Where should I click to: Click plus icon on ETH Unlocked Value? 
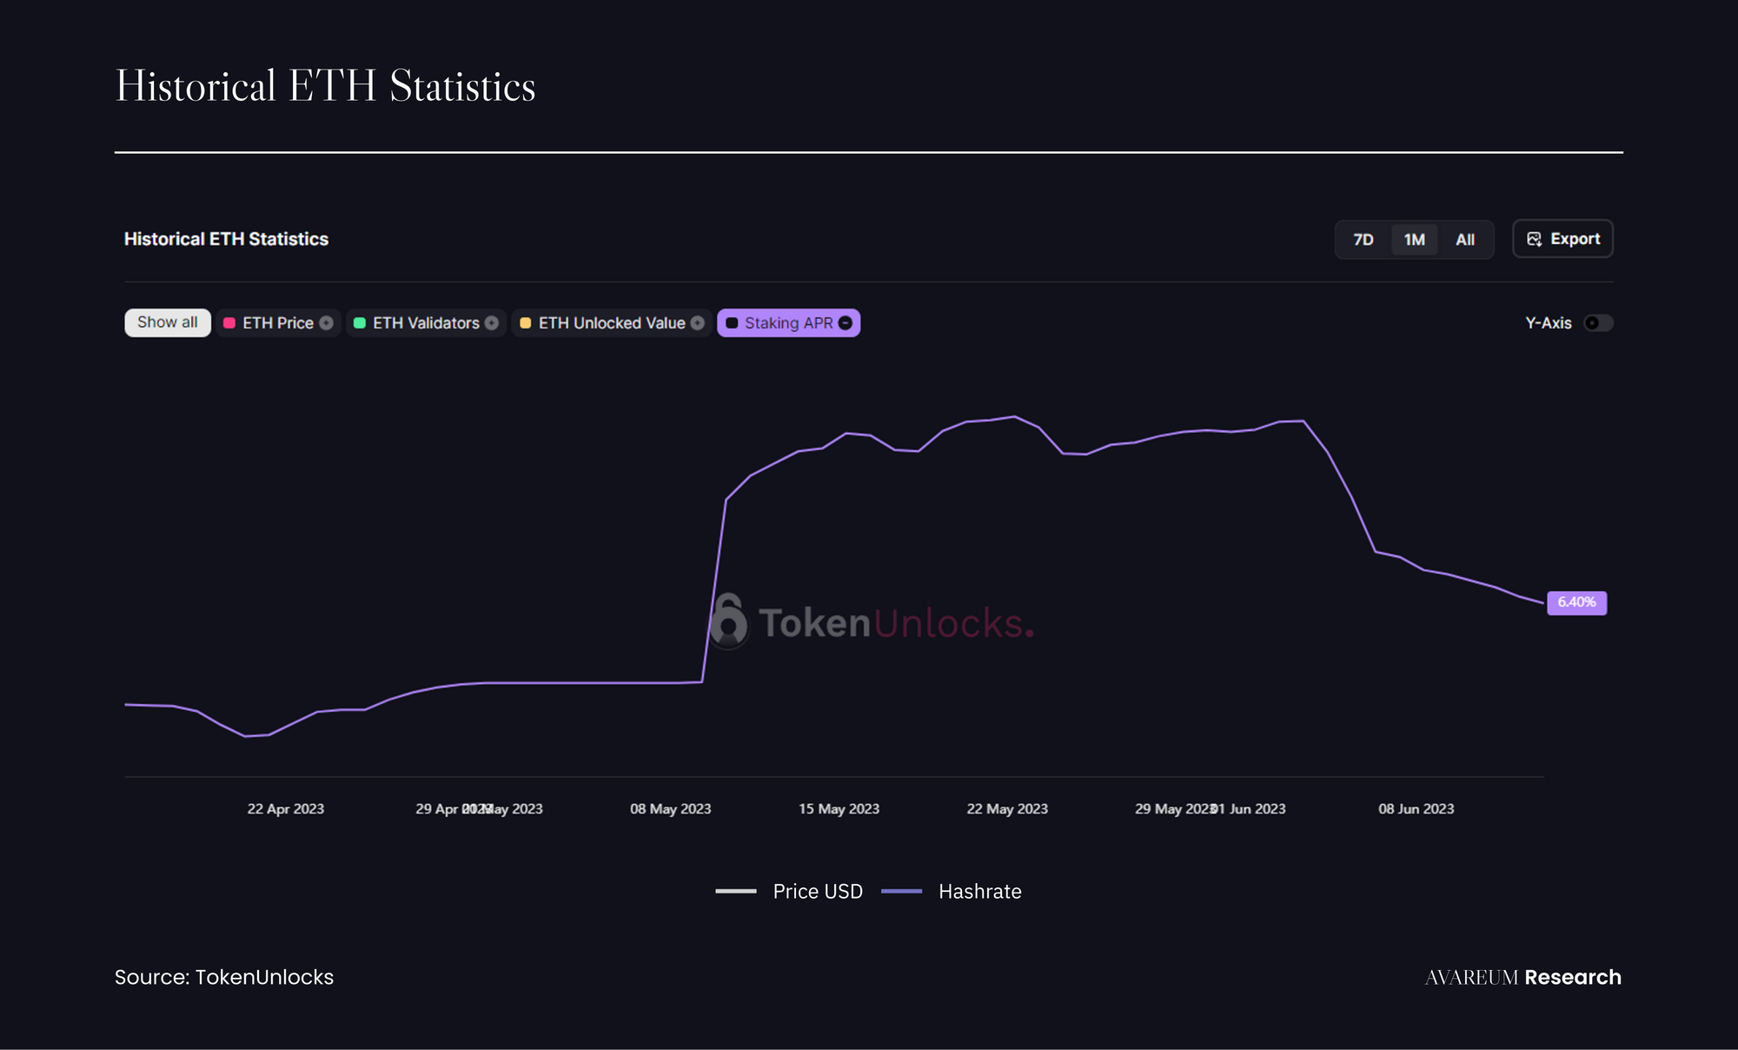pos(697,323)
